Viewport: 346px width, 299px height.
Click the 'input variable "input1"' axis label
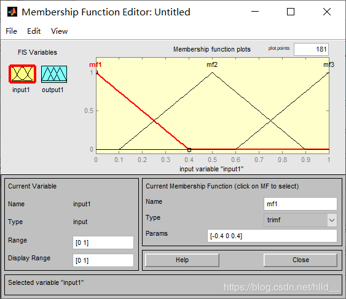click(211, 169)
